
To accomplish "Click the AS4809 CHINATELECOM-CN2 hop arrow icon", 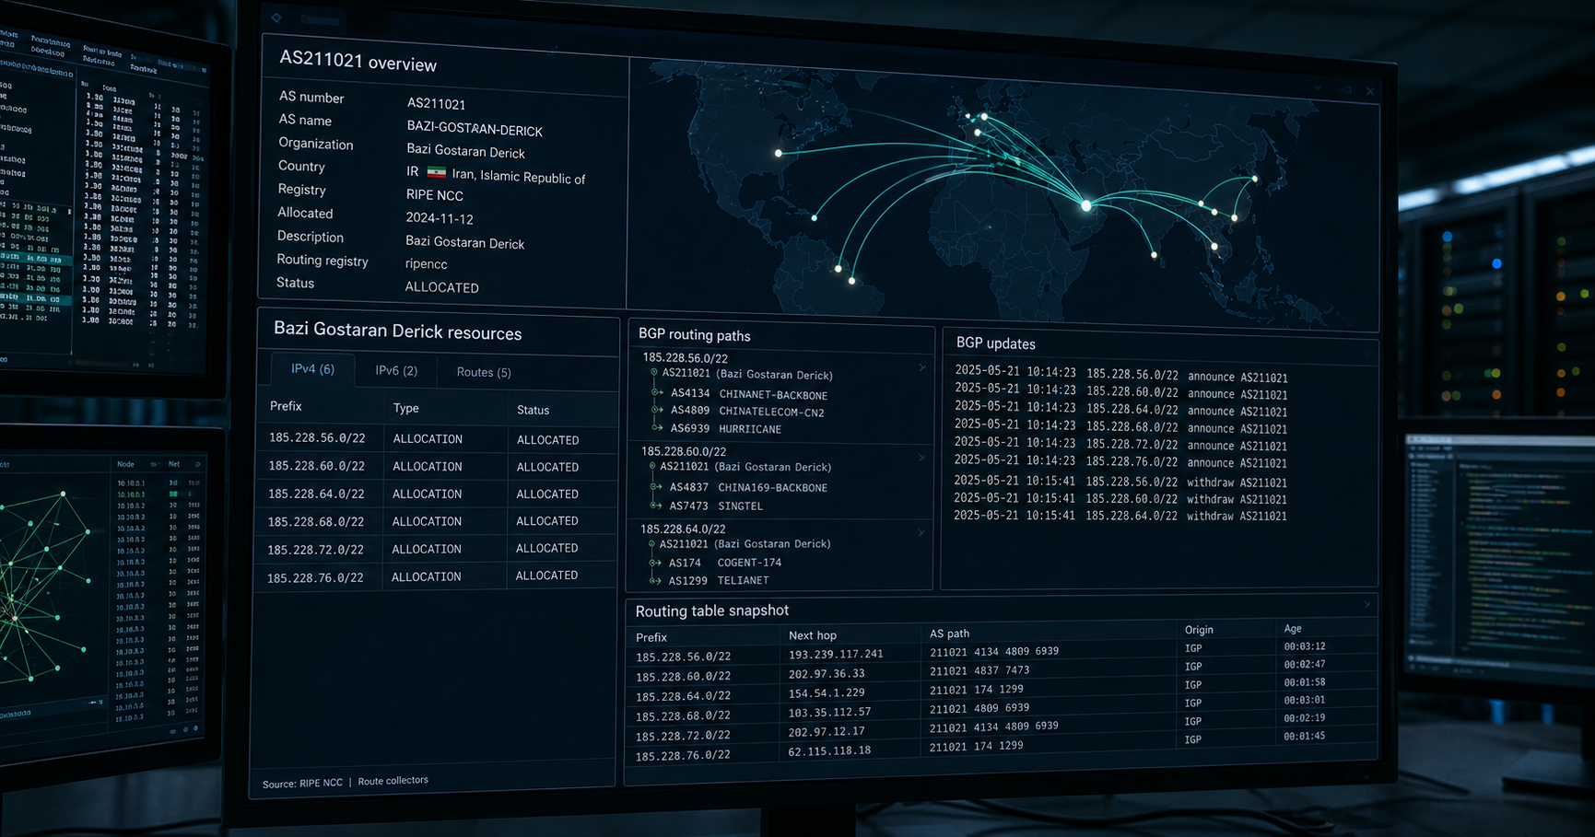I will pos(657,411).
